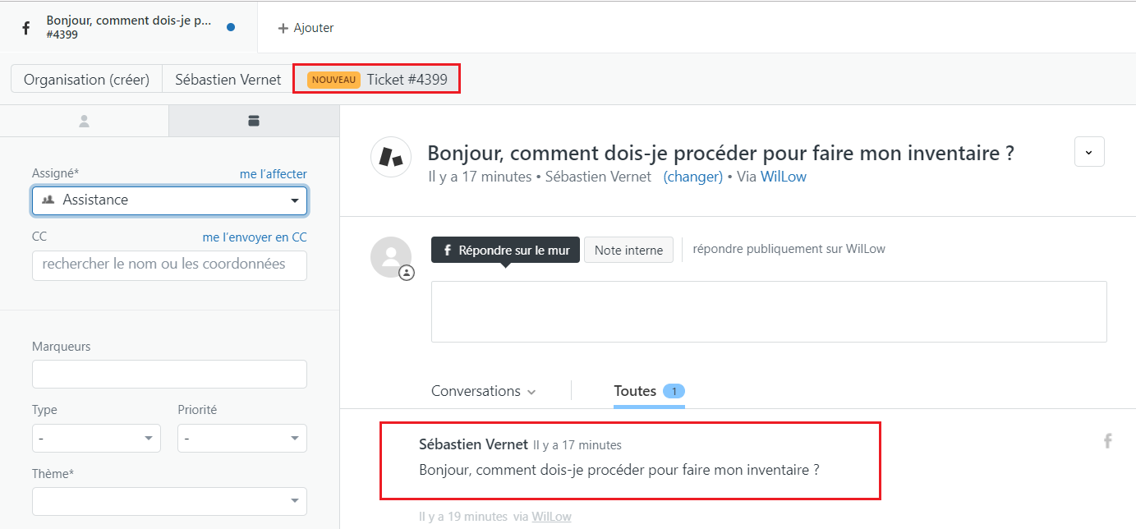Click the ticket title text

pos(721,153)
